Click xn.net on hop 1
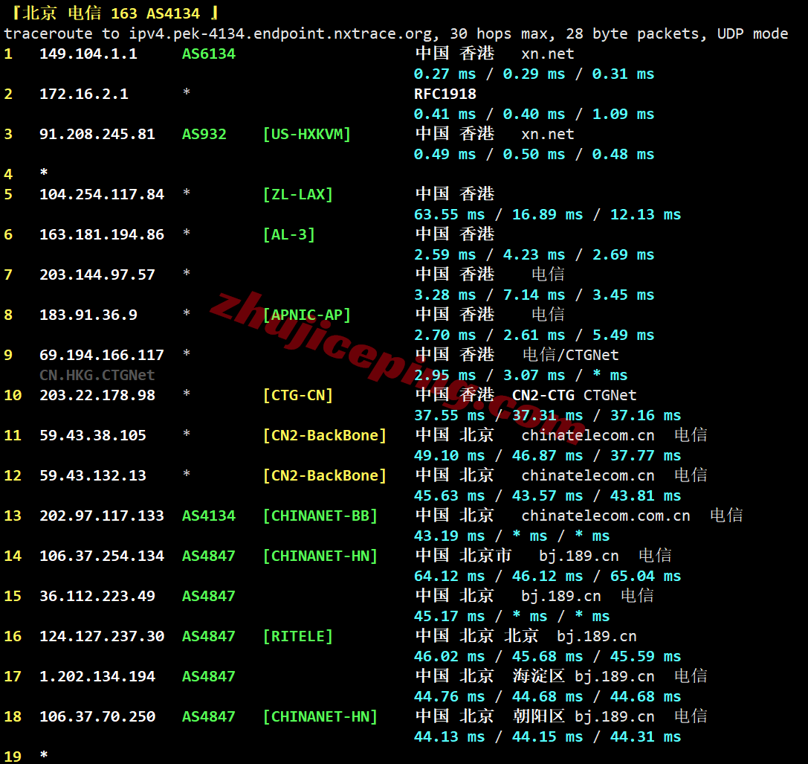This screenshot has width=808, height=764. pyautogui.click(x=548, y=54)
